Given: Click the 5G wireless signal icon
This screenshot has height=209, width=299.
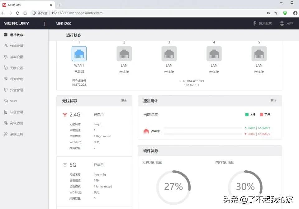Looking at the screenshot, I should pyautogui.click(x=65, y=165).
